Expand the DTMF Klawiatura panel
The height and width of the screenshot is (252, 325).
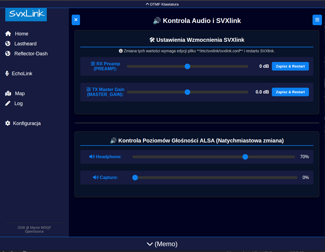coord(162,4)
